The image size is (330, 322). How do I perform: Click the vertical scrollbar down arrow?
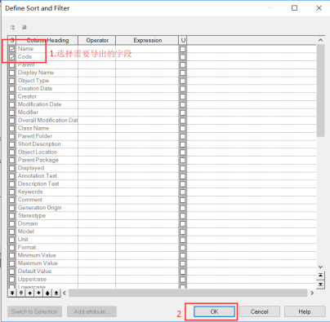(321, 267)
